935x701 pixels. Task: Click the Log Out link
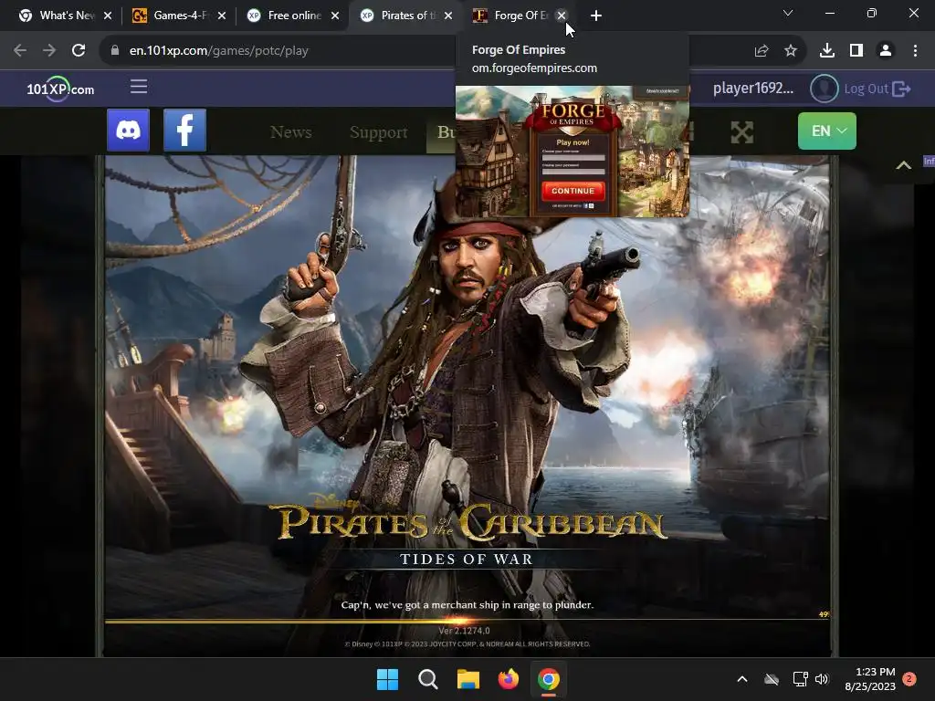(x=877, y=89)
